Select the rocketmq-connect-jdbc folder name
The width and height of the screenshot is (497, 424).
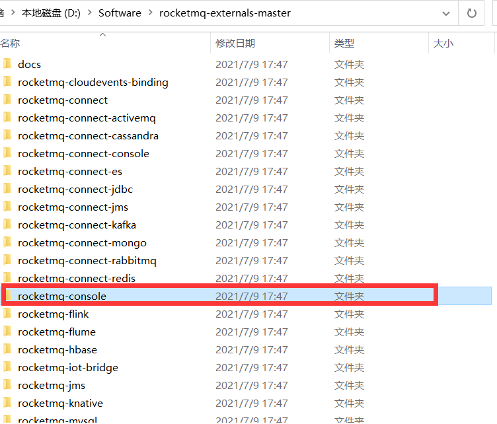click(x=75, y=190)
